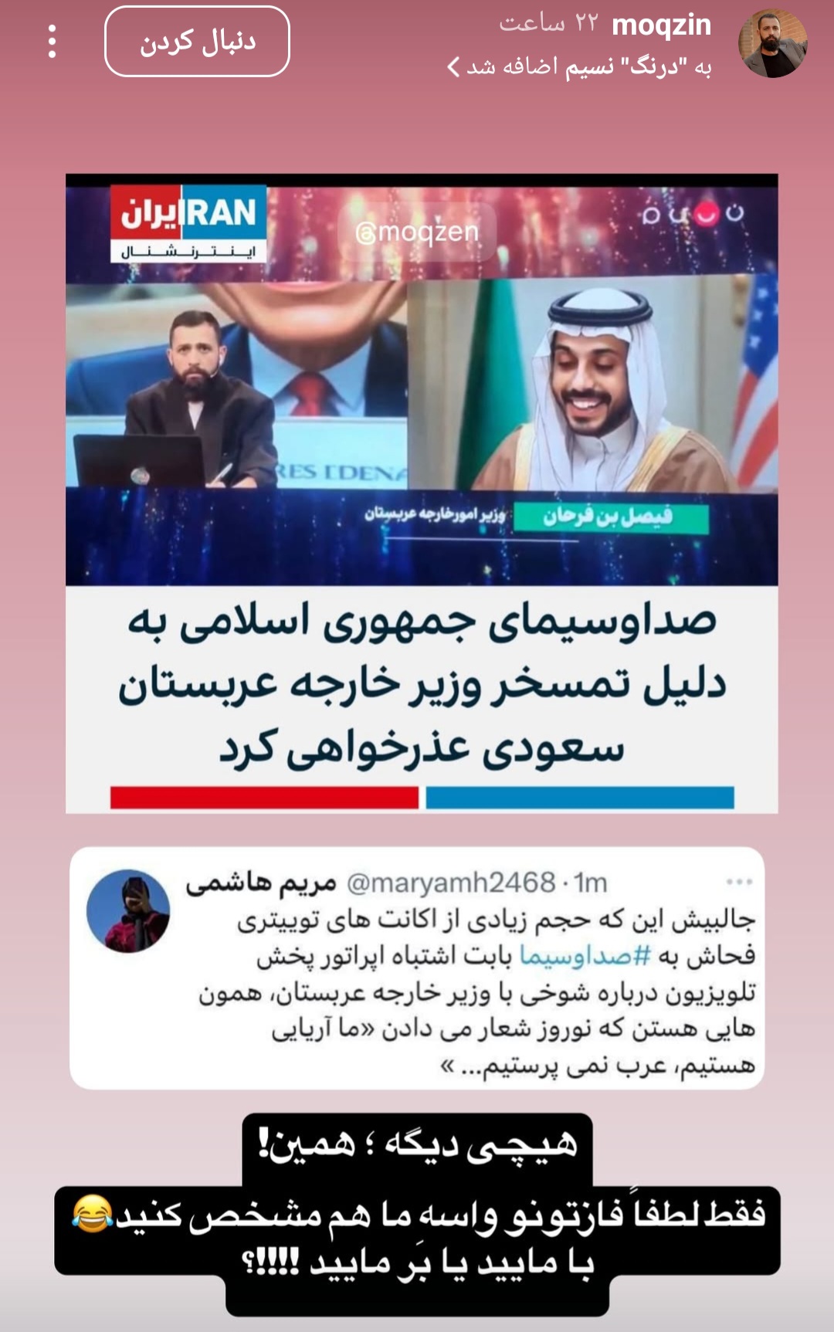Tap the red bar under headline

[x=264, y=798]
